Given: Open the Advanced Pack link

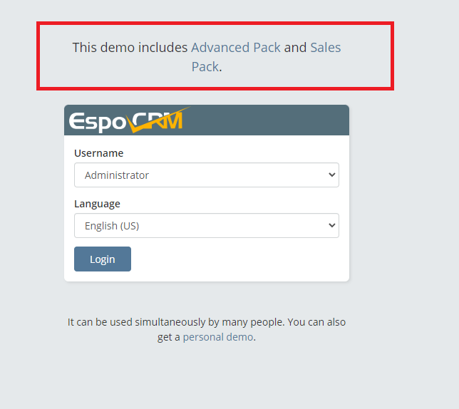Looking at the screenshot, I should pyautogui.click(x=236, y=48).
